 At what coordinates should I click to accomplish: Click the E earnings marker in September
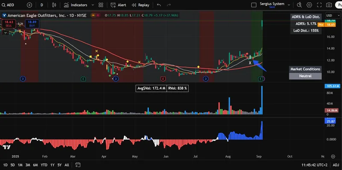(260, 79)
